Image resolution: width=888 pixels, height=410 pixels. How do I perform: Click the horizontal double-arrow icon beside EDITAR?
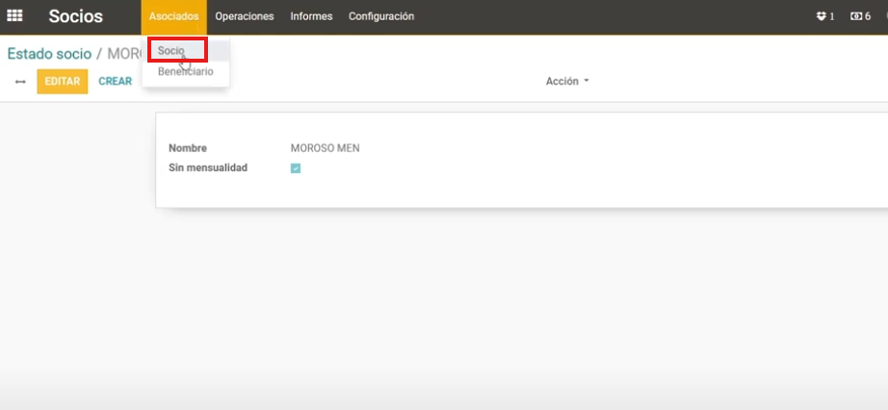click(20, 82)
